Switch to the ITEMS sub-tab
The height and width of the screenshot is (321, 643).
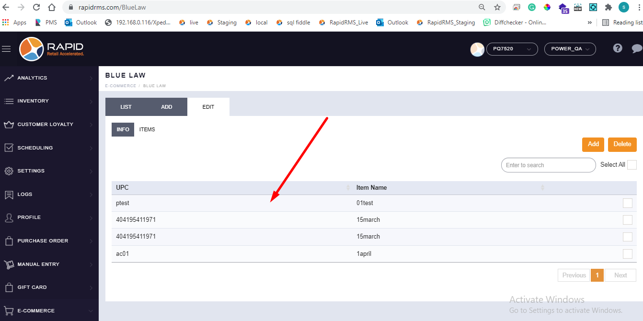(147, 129)
